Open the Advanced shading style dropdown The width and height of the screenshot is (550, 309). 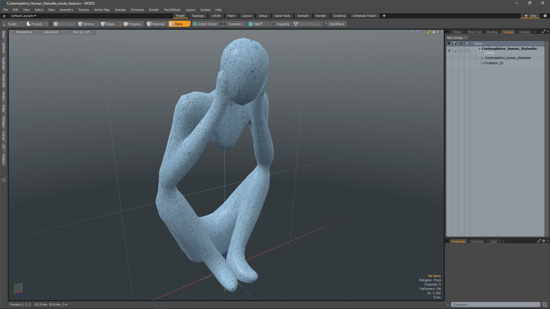pos(51,32)
